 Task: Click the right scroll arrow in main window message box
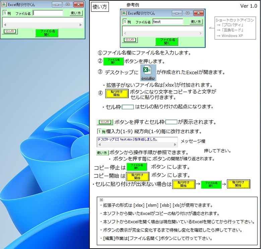coord(80,25)
